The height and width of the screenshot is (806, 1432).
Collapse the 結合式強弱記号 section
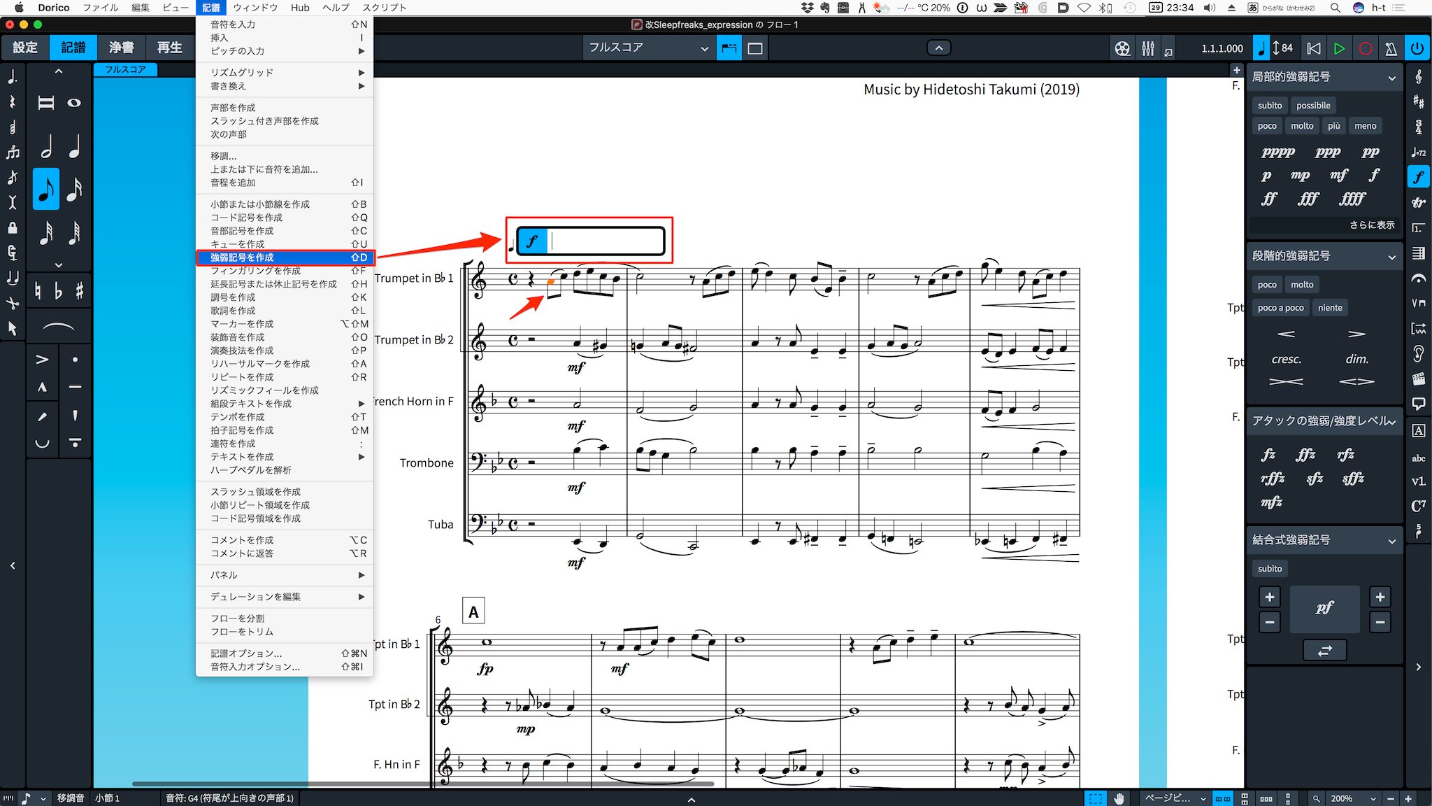click(x=1391, y=541)
